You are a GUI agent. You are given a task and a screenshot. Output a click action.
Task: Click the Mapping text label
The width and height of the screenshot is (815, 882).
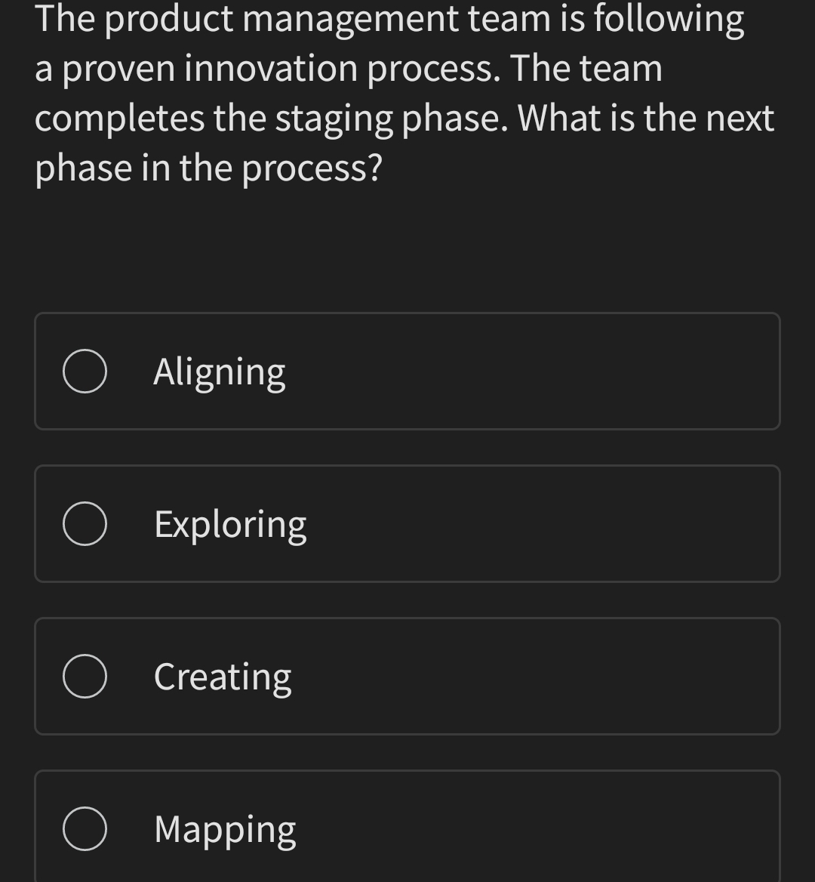[224, 828]
